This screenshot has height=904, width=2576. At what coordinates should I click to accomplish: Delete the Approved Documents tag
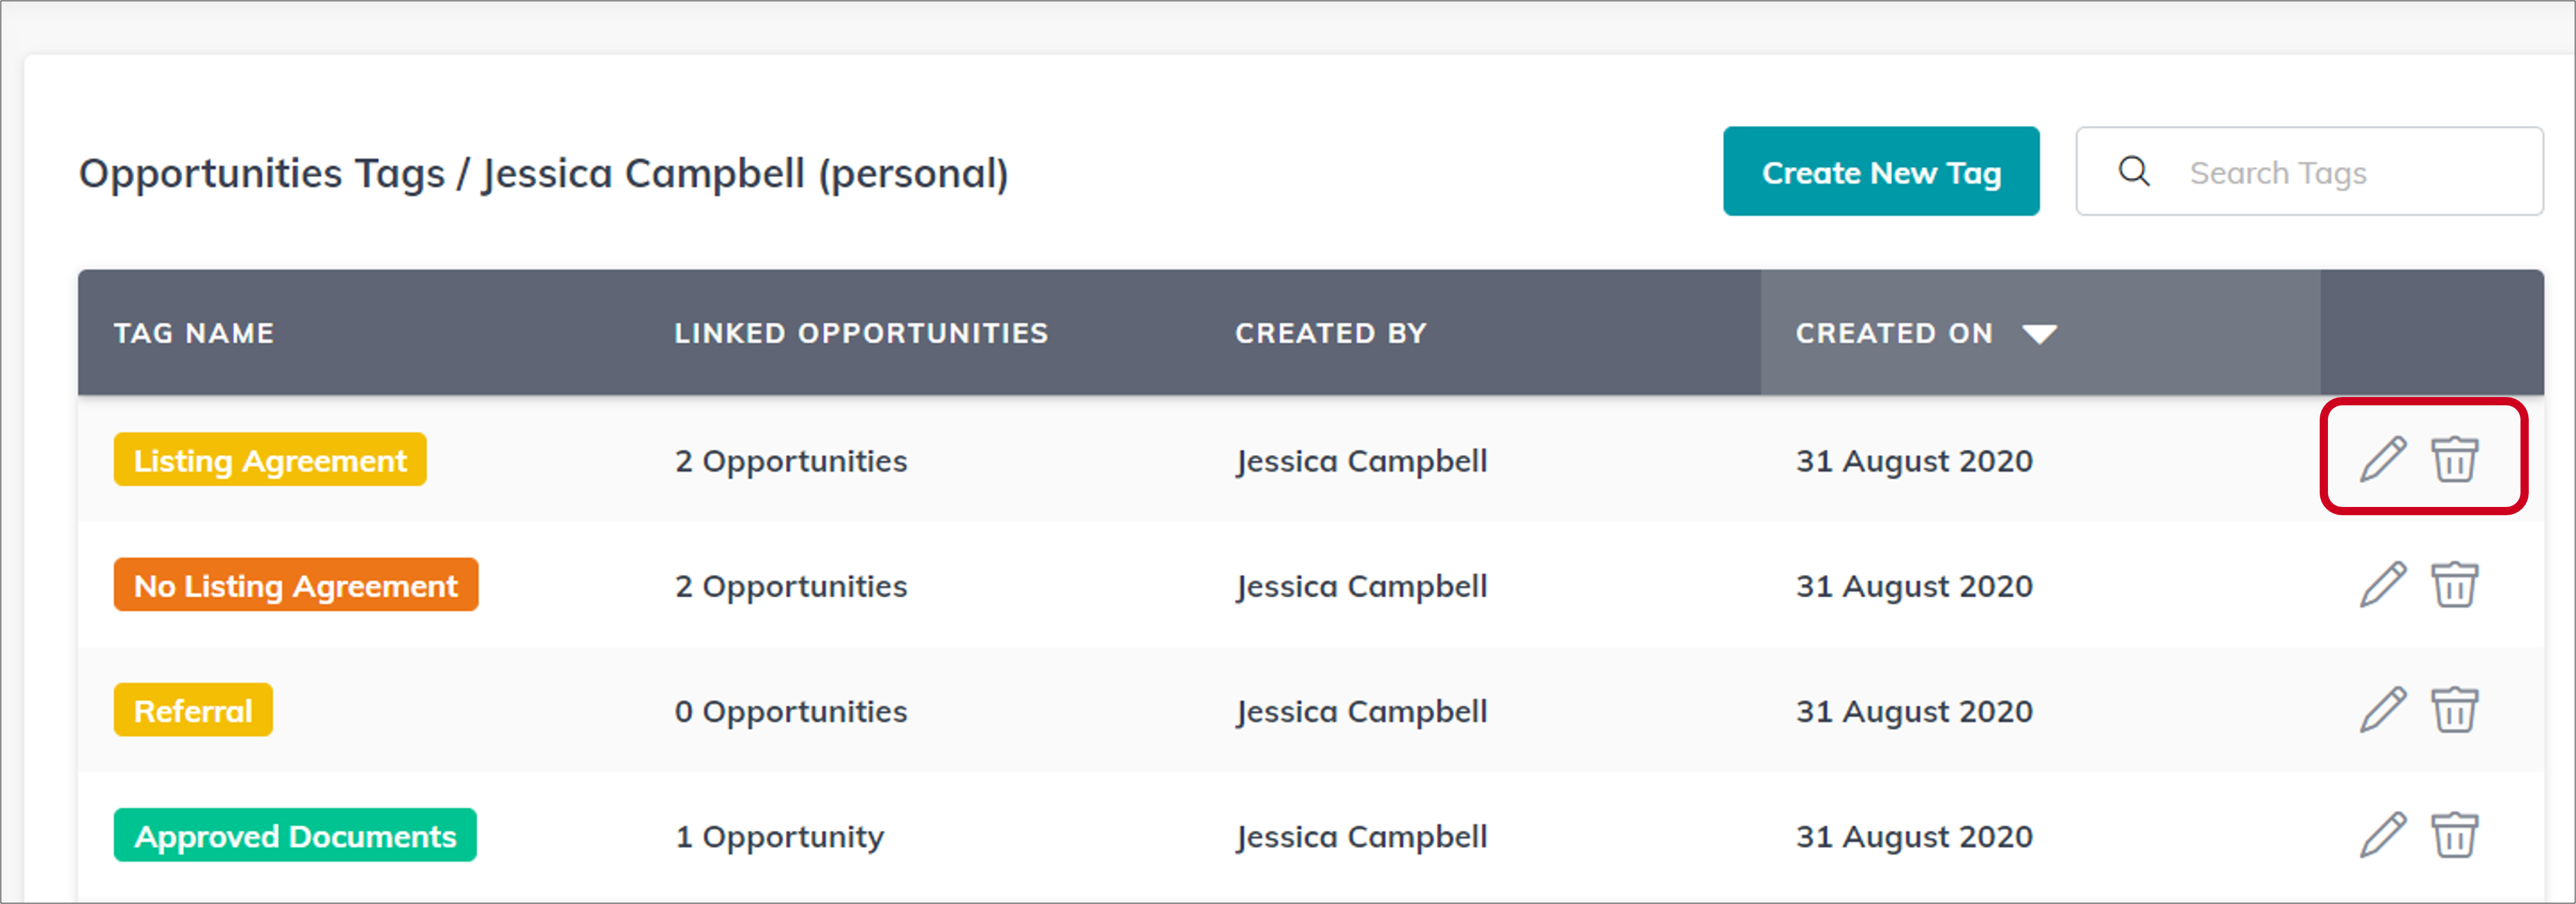tap(2454, 835)
